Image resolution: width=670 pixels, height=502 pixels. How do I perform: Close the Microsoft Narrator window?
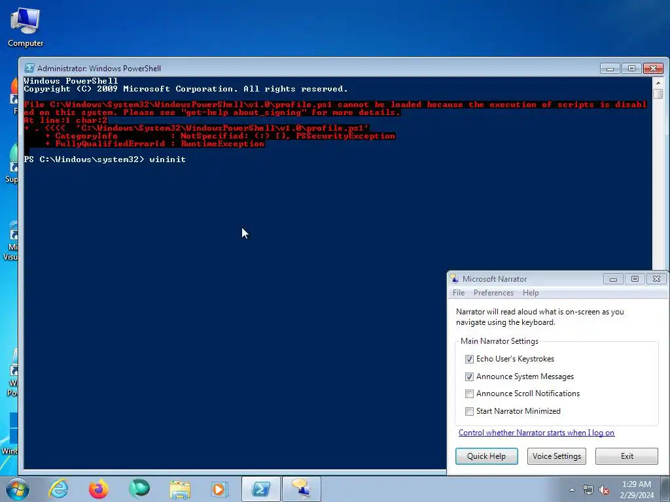click(657, 278)
